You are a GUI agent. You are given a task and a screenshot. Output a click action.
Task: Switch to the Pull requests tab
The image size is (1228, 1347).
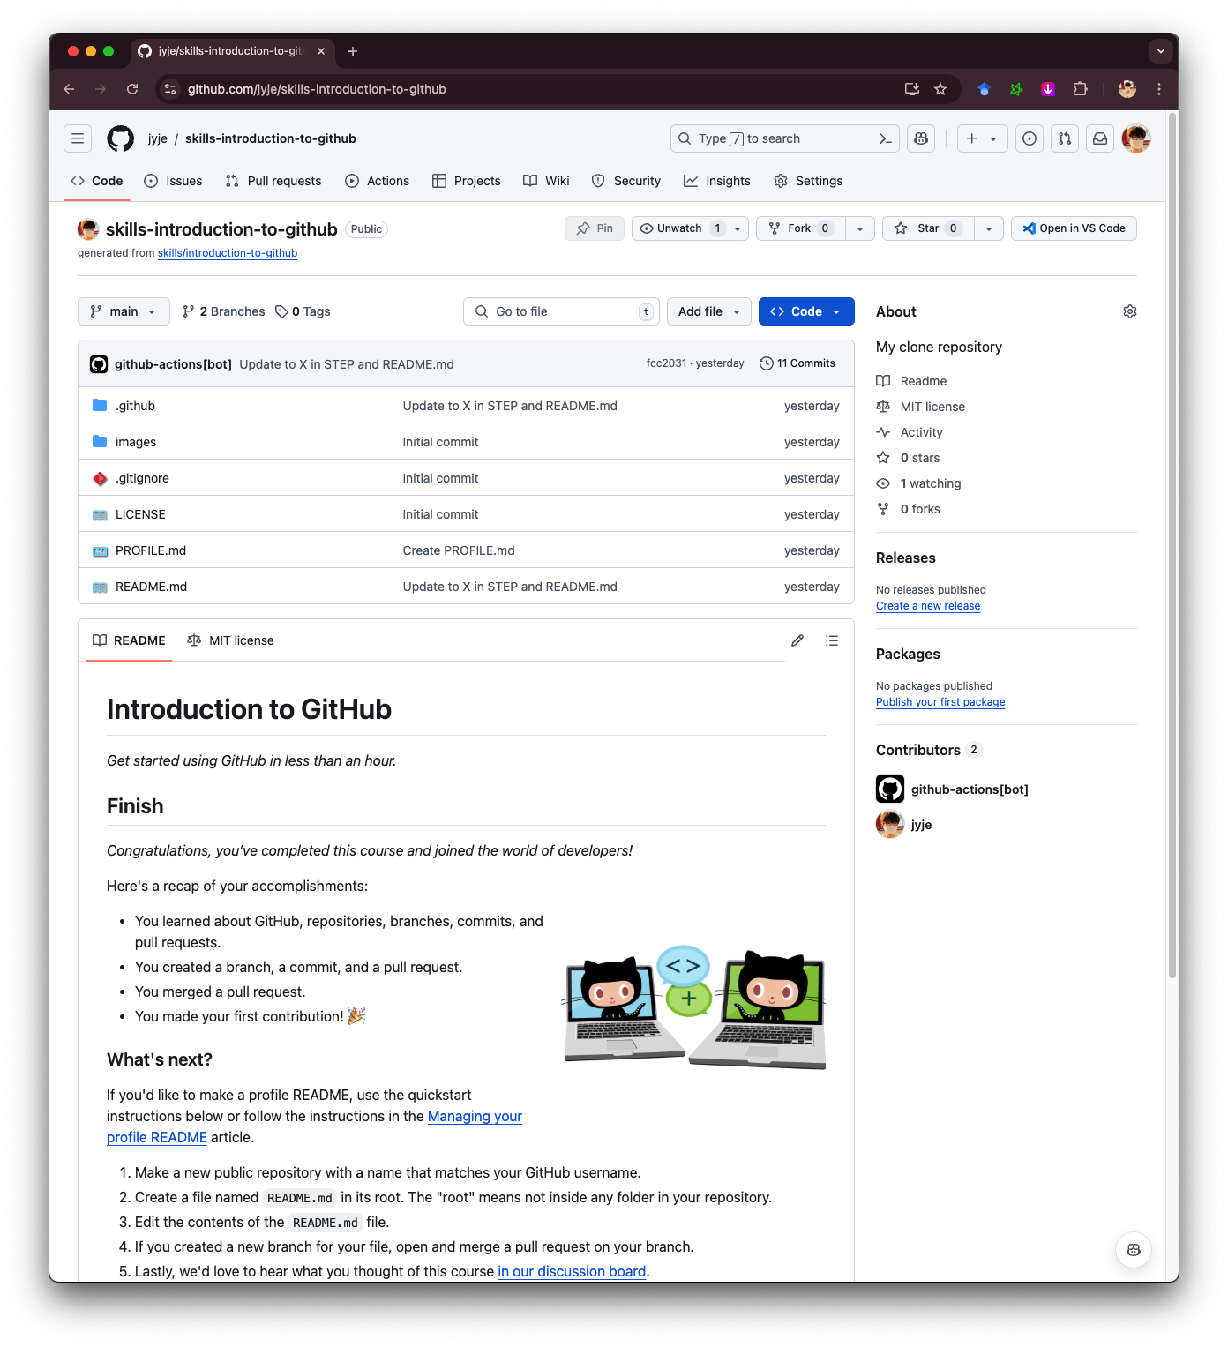pyautogui.click(x=273, y=181)
